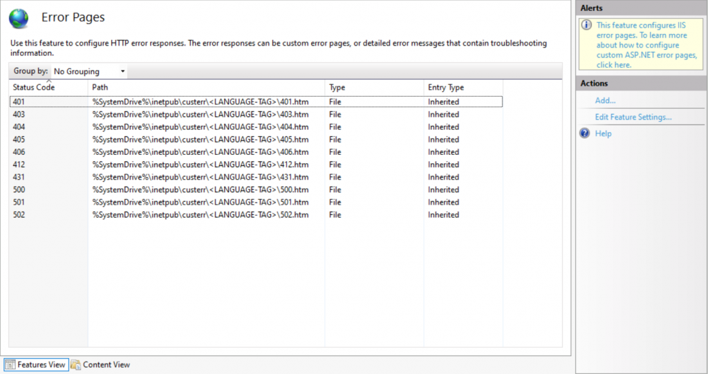The image size is (708, 374).
Task: Select the 501 status code row
Action: [x=256, y=202]
